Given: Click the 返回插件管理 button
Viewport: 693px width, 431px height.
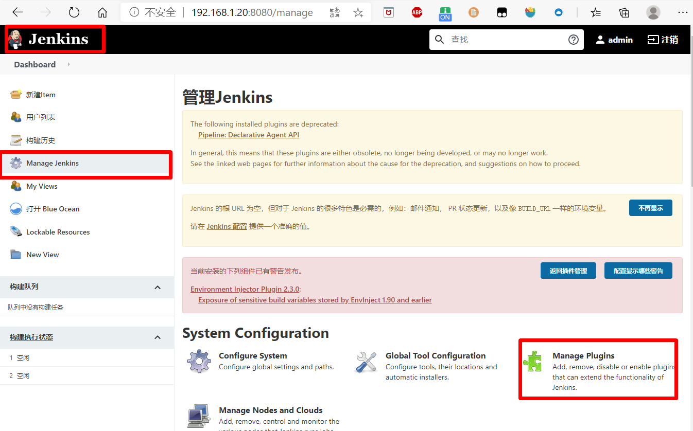Looking at the screenshot, I should point(568,271).
